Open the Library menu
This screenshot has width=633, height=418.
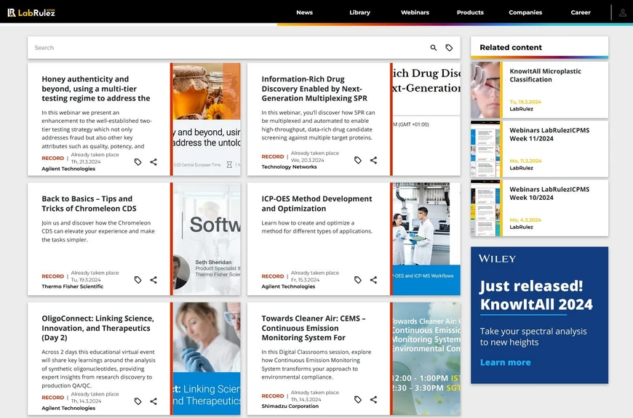359,12
